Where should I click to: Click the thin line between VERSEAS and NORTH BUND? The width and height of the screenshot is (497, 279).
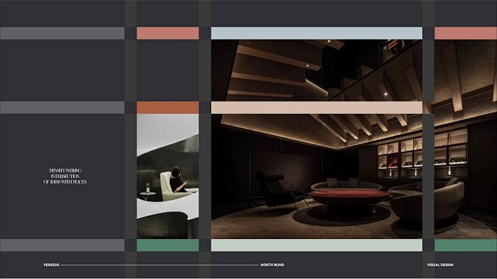(x=159, y=265)
